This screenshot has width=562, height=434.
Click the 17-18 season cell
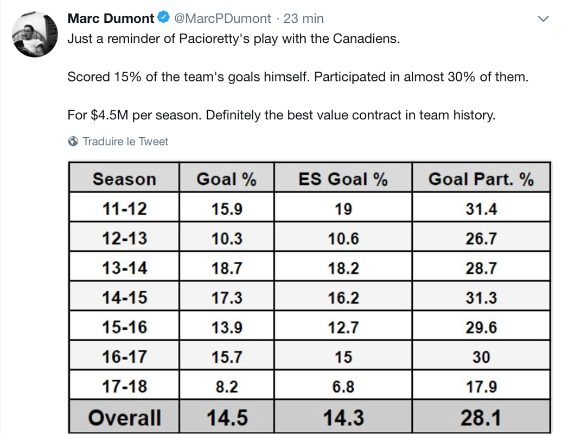[124, 386]
